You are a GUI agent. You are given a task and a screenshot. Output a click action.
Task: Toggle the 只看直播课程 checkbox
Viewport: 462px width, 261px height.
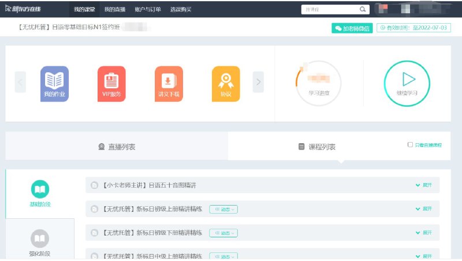[410, 144]
